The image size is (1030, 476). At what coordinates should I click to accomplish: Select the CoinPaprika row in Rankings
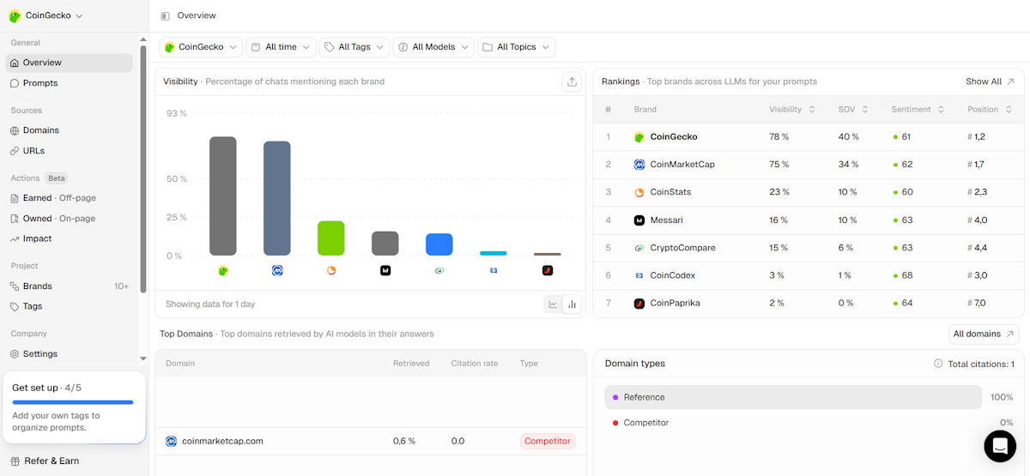coord(809,304)
